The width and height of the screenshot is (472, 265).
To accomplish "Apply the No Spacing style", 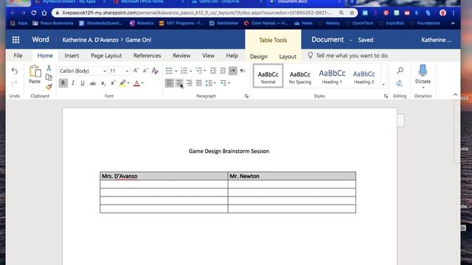I will [x=300, y=76].
